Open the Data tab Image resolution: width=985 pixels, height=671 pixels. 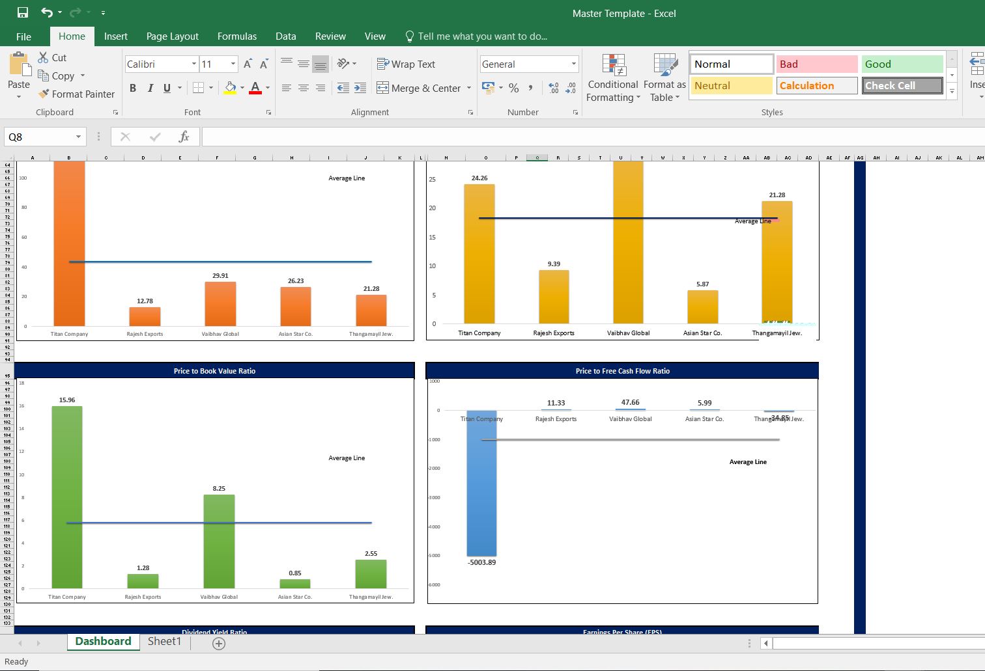pos(285,36)
